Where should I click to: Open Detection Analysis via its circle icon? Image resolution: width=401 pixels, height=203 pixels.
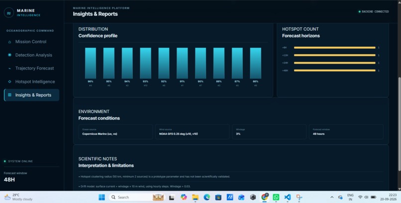click(x=10, y=55)
